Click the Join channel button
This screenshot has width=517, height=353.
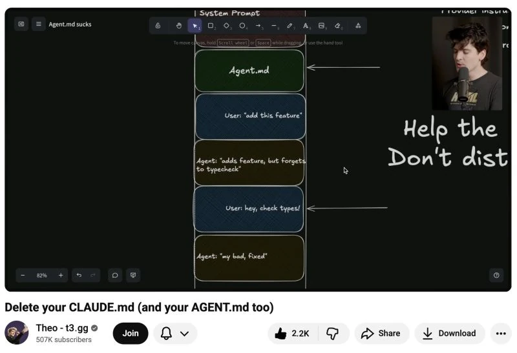click(x=131, y=333)
